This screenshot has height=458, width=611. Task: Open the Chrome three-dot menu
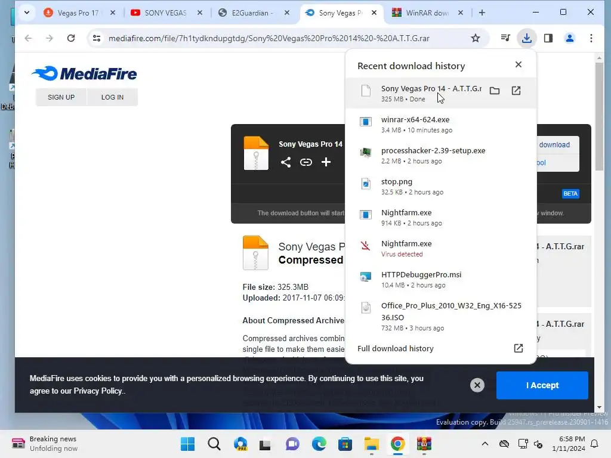coord(591,38)
